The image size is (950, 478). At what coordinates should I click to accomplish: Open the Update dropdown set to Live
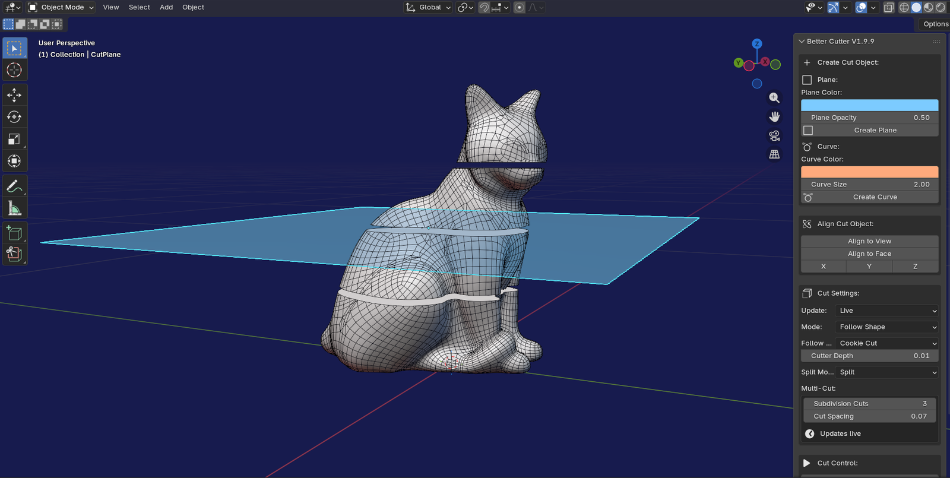point(886,311)
